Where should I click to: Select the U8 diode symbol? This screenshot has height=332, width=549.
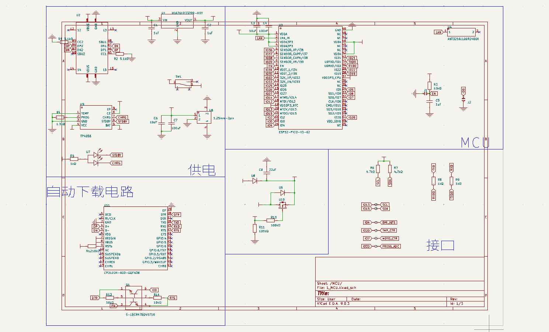[254, 181]
